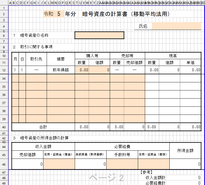The image size is (205, 185).
Task: Select column header K
Action: coord(45,3)
